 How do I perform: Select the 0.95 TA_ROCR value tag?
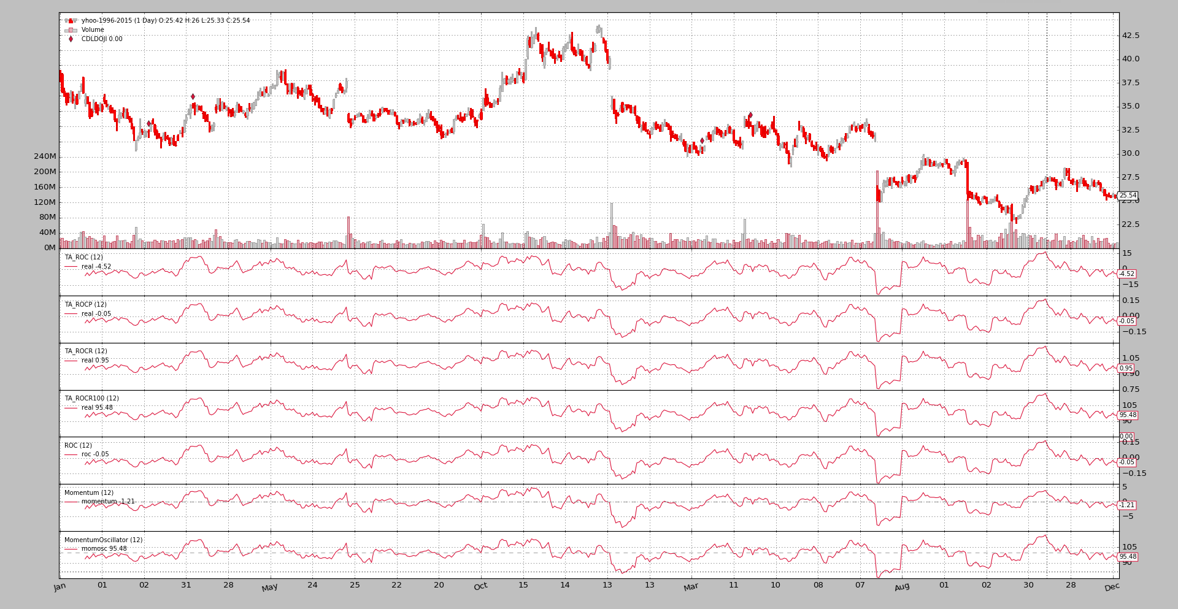pos(1126,369)
